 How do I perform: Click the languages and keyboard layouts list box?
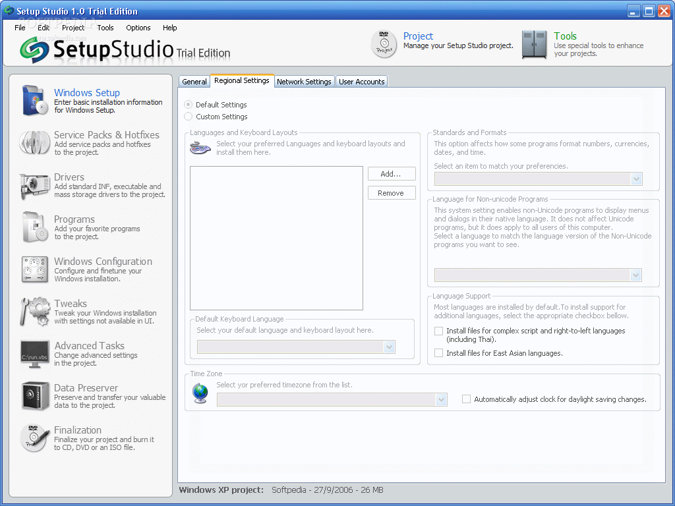(276, 238)
